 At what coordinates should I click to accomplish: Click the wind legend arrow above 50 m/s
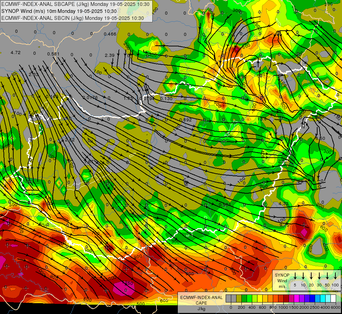[x=327, y=276]
